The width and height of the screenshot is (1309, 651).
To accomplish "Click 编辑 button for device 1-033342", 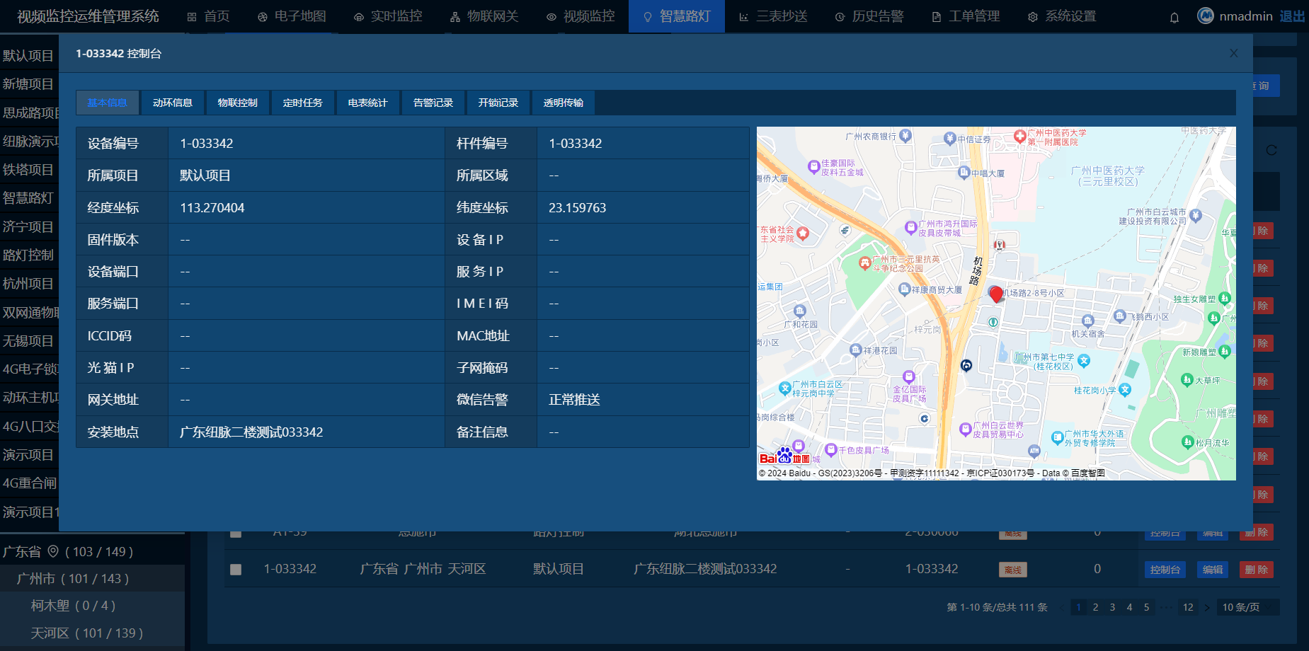I will 1213,570.
